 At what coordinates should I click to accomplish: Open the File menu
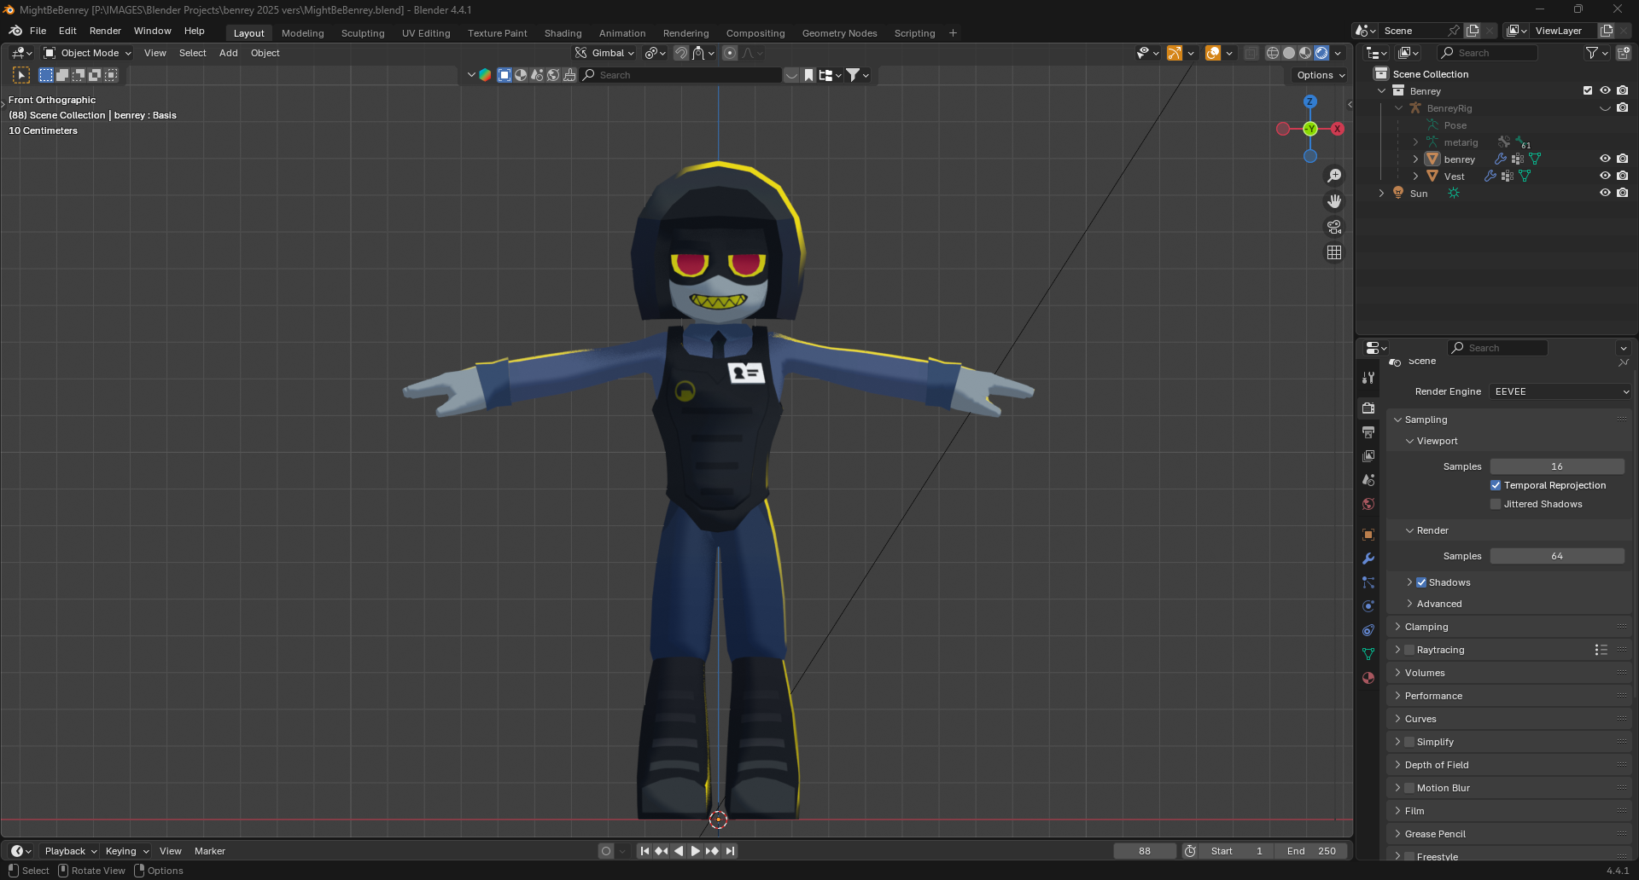tap(38, 31)
